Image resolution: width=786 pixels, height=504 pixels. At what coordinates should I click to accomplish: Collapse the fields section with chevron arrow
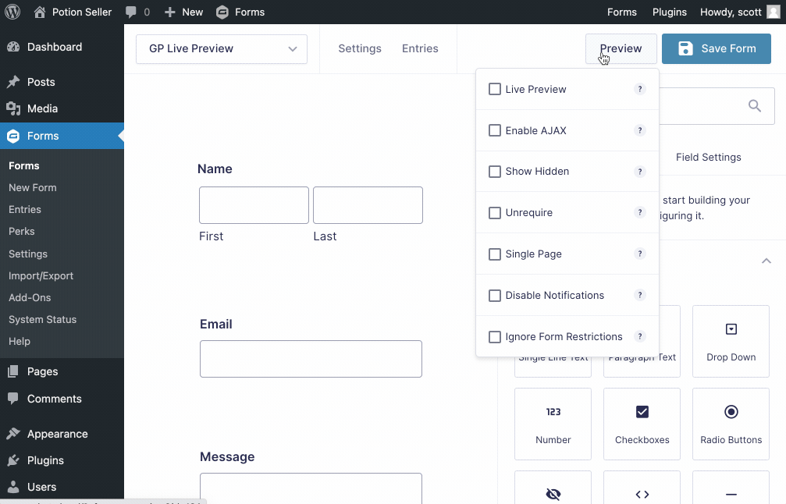click(766, 261)
